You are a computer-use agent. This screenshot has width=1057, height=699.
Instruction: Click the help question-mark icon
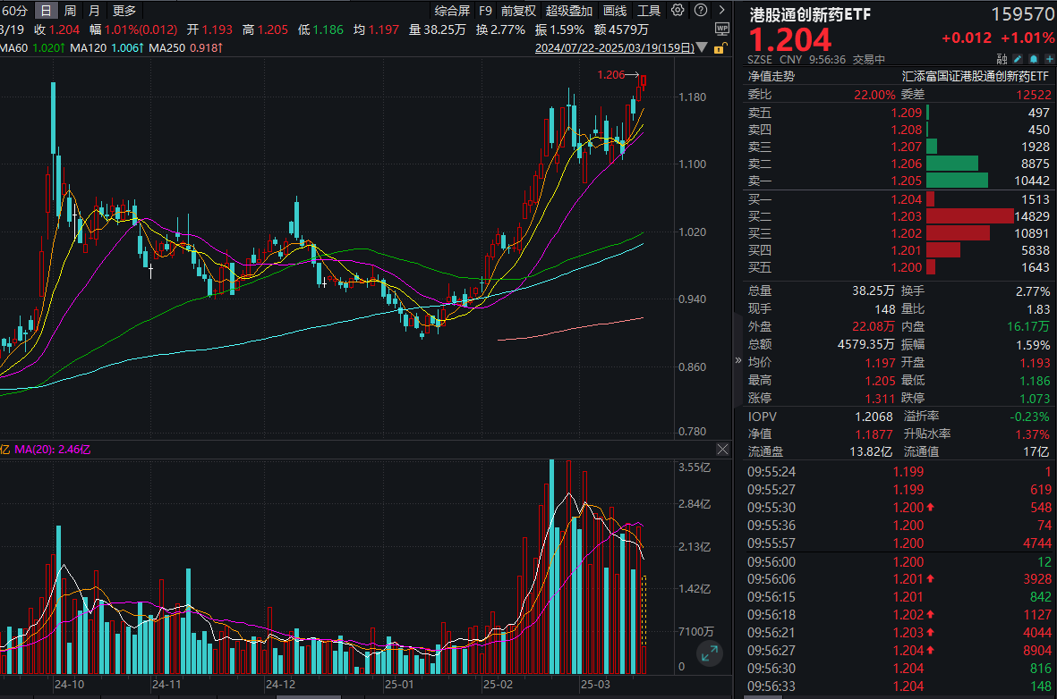pyautogui.click(x=702, y=11)
